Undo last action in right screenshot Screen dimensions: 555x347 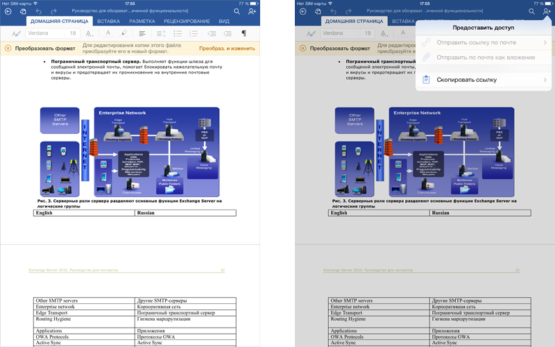point(334,11)
